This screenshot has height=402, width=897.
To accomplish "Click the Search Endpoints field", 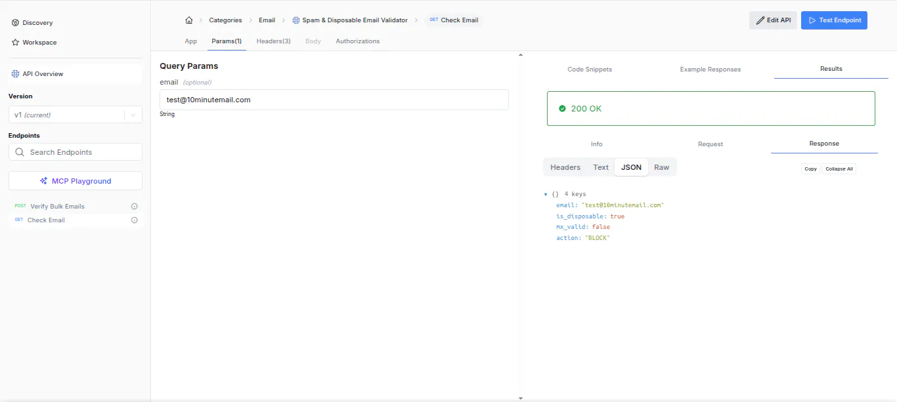I will 76,152.
